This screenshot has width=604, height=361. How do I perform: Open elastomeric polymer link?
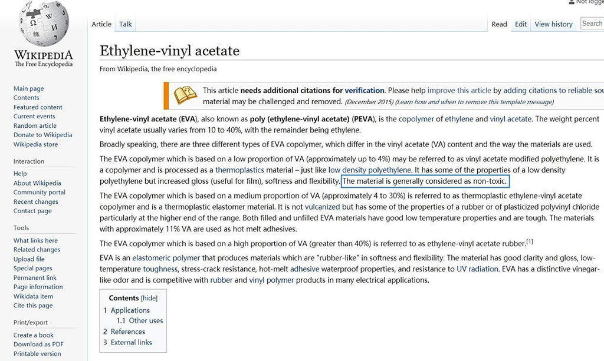click(166, 258)
